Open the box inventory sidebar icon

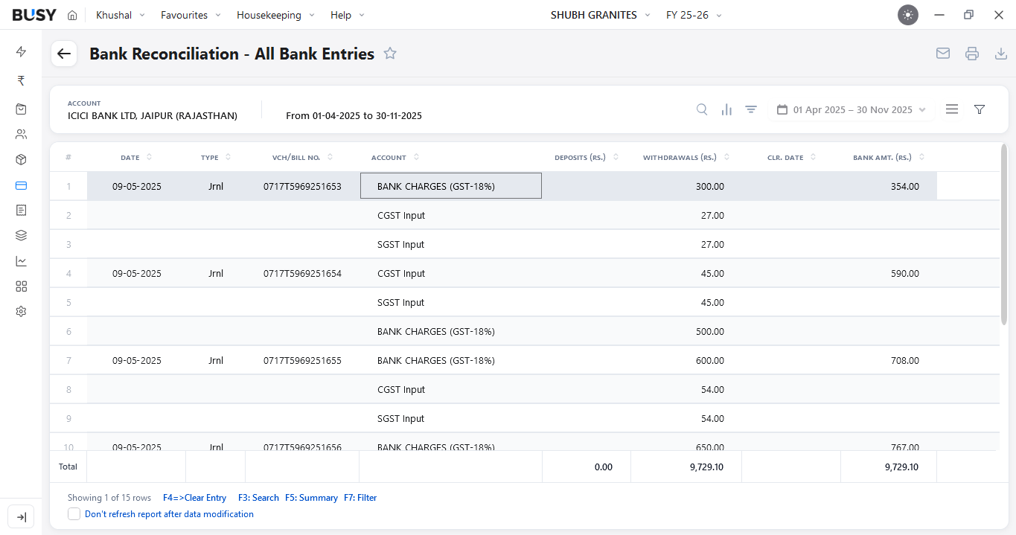[21, 160]
